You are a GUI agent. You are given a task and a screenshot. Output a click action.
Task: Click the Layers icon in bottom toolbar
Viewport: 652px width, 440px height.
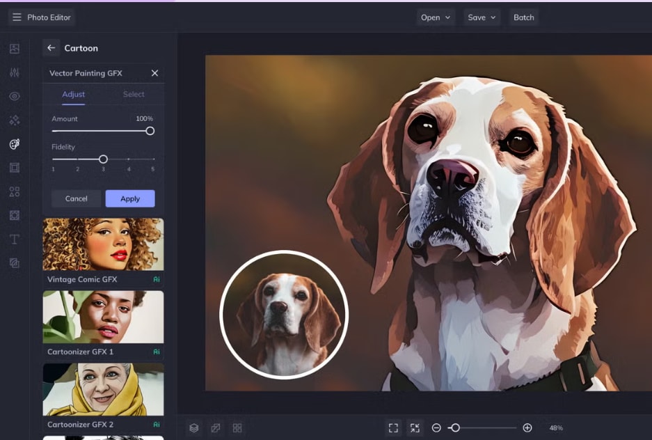tap(193, 427)
